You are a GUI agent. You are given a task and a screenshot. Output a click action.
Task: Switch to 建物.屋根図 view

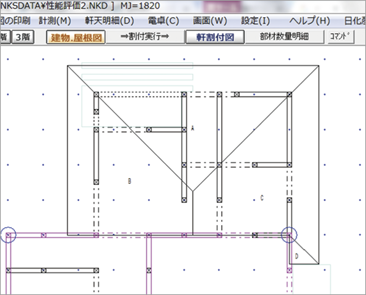pyautogui.click(x=76, y=37)
